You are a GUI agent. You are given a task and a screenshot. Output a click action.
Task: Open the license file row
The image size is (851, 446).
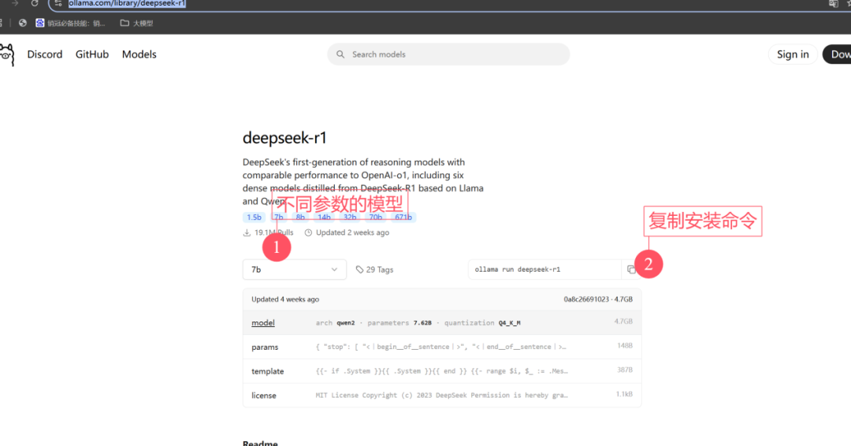click(442, 395)
